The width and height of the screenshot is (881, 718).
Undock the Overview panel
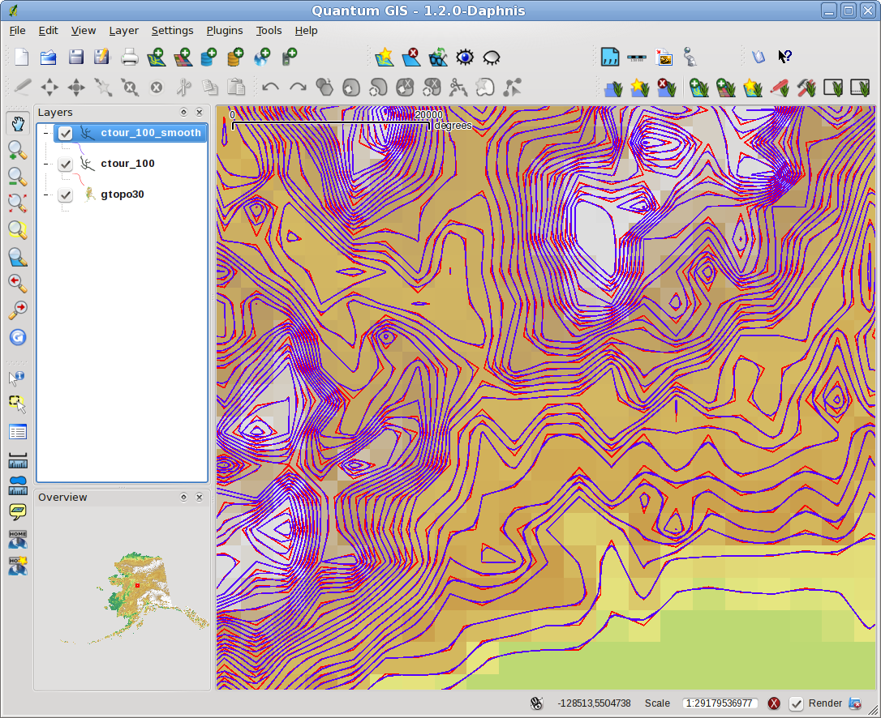click(x=183, y=498)
